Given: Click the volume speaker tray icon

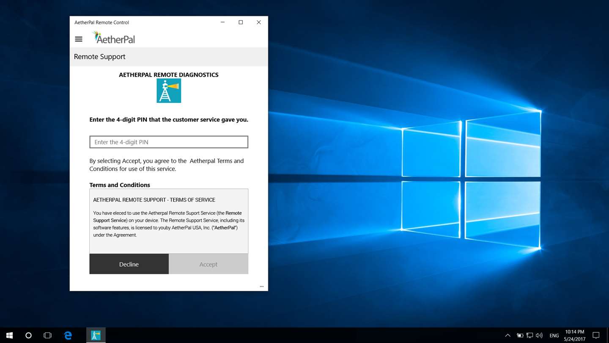Looking at the screenshot, I should (539, 335).
